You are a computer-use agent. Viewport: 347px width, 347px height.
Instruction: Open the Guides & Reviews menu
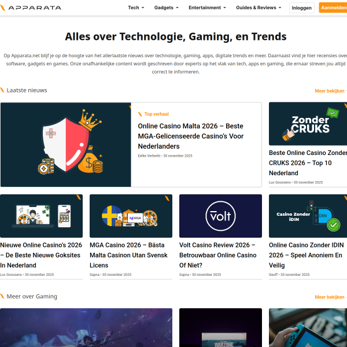tap(259, 8)
